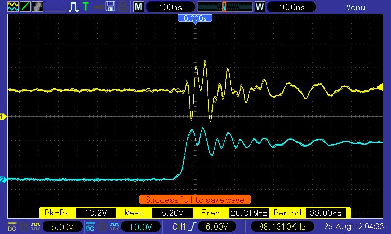Click the 5.20V mean value
The width and height of the screenshot is (391, 234).
173,213
